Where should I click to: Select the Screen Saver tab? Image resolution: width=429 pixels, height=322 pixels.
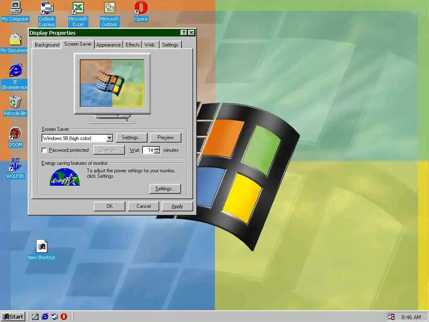[x=78, y=44]
